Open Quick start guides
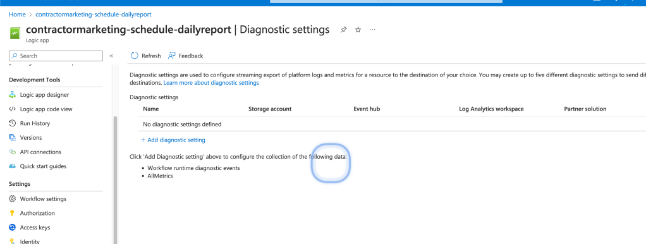 (x=43, y=166)
